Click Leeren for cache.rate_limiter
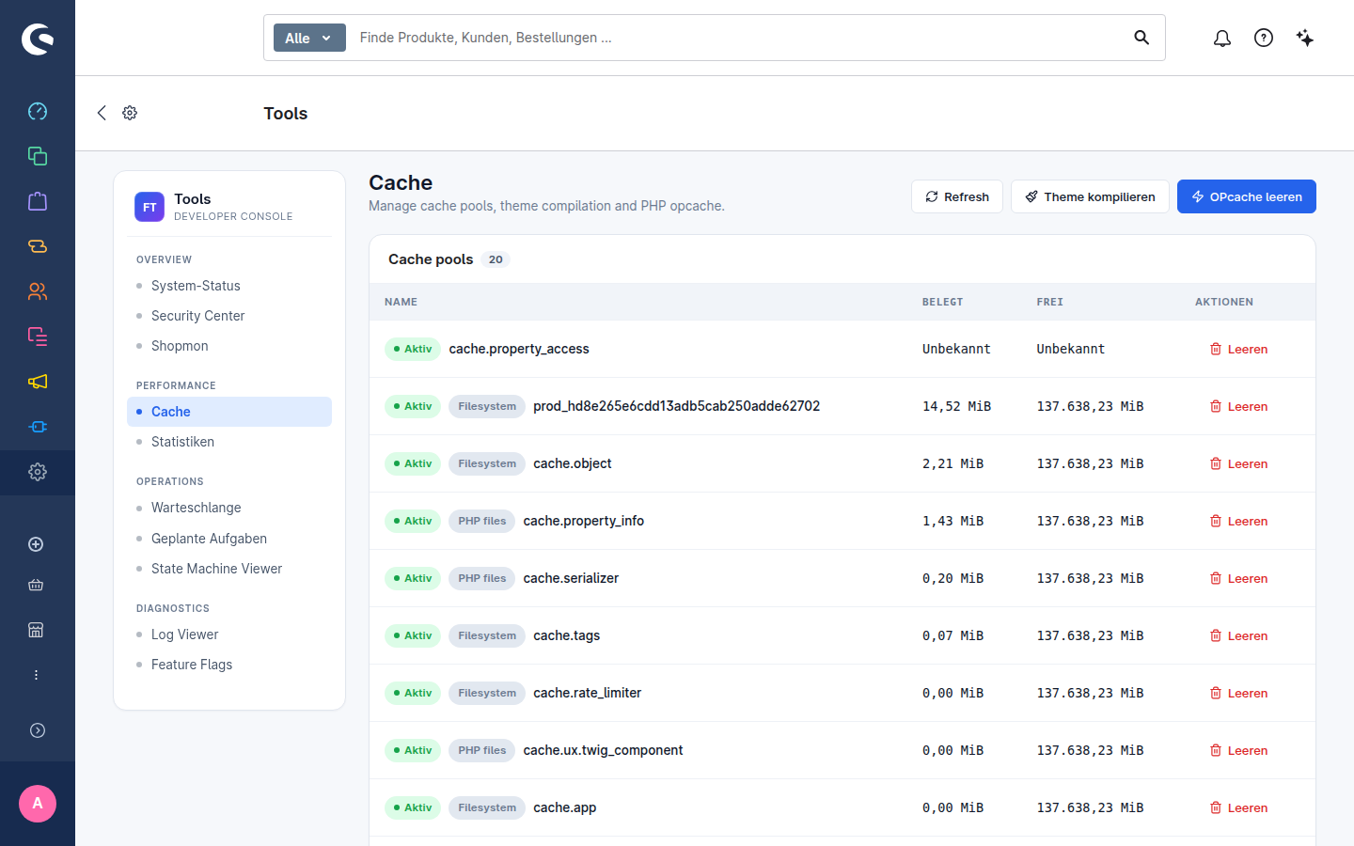 point(1238,693)
